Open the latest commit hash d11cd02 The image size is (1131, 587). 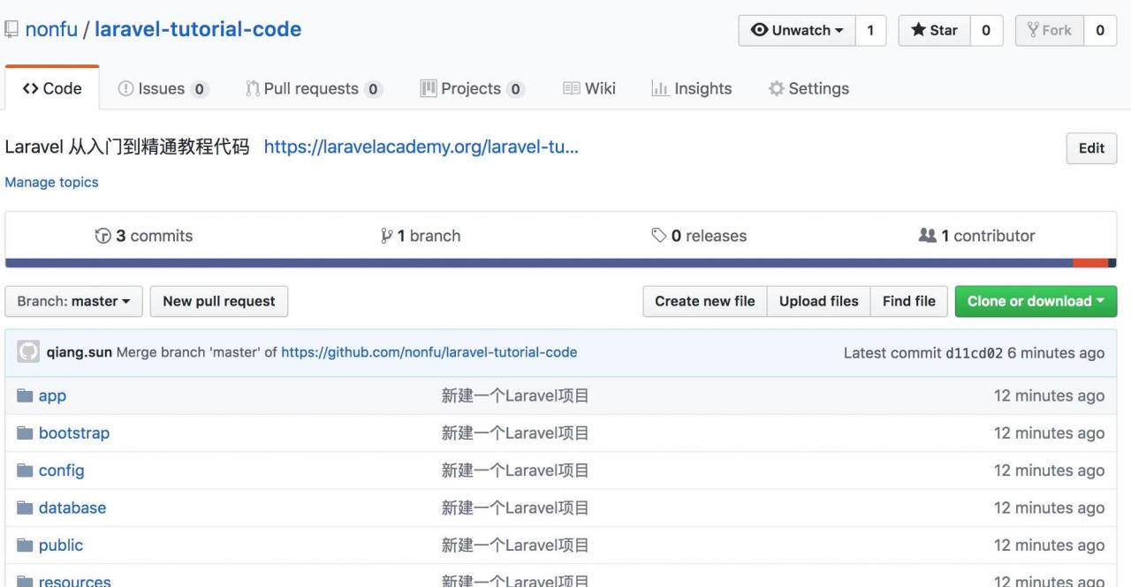point(974,352)
